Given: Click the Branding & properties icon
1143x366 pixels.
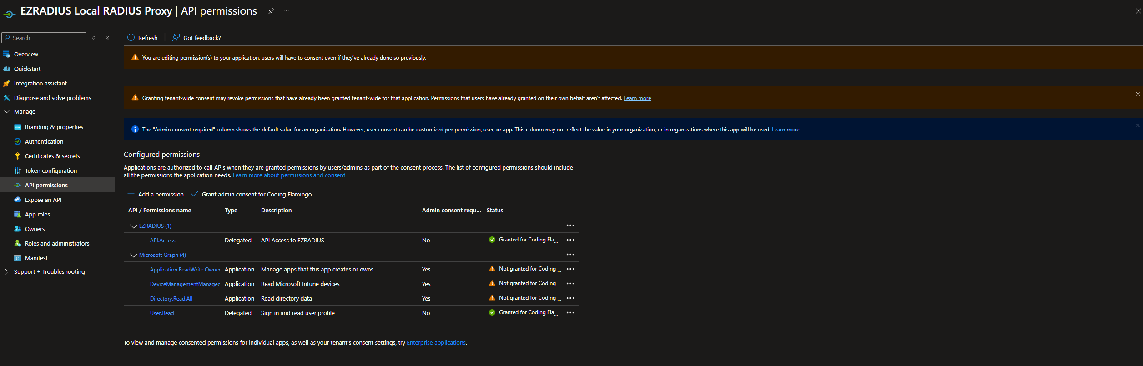Looking at the screenshot, I should click(18, 127).
